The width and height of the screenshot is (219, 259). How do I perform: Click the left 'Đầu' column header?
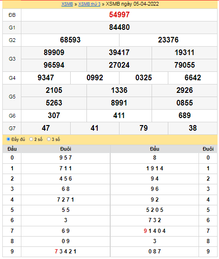12,149
